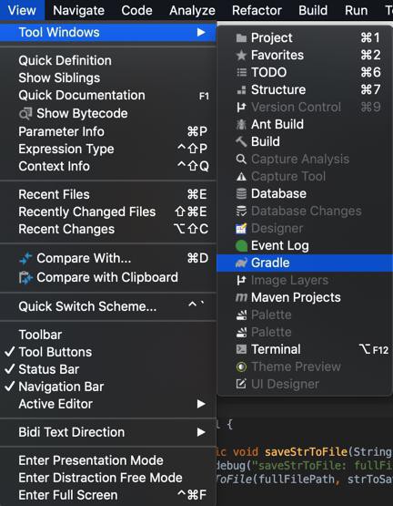Viewport: 393px width, 506px height.
Task: Open the Navigate menu
Action: click(x=78, y=10)
